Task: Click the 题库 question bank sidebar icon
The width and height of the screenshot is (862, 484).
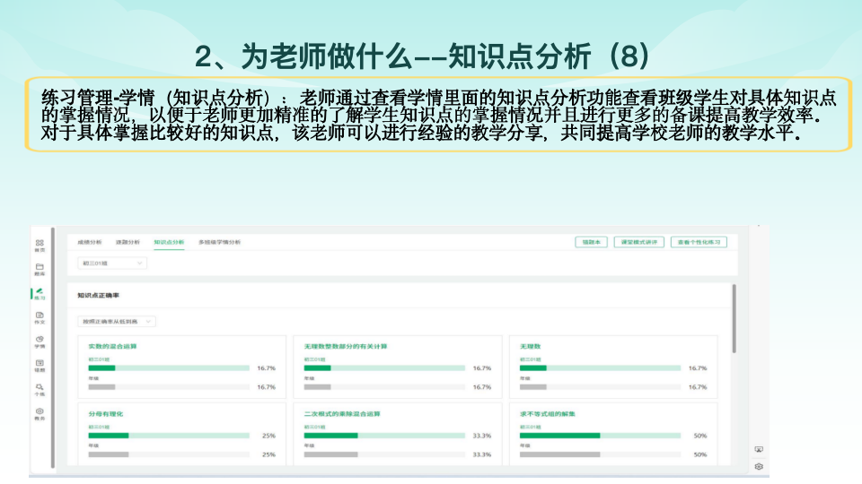Action: coord(40,268)
